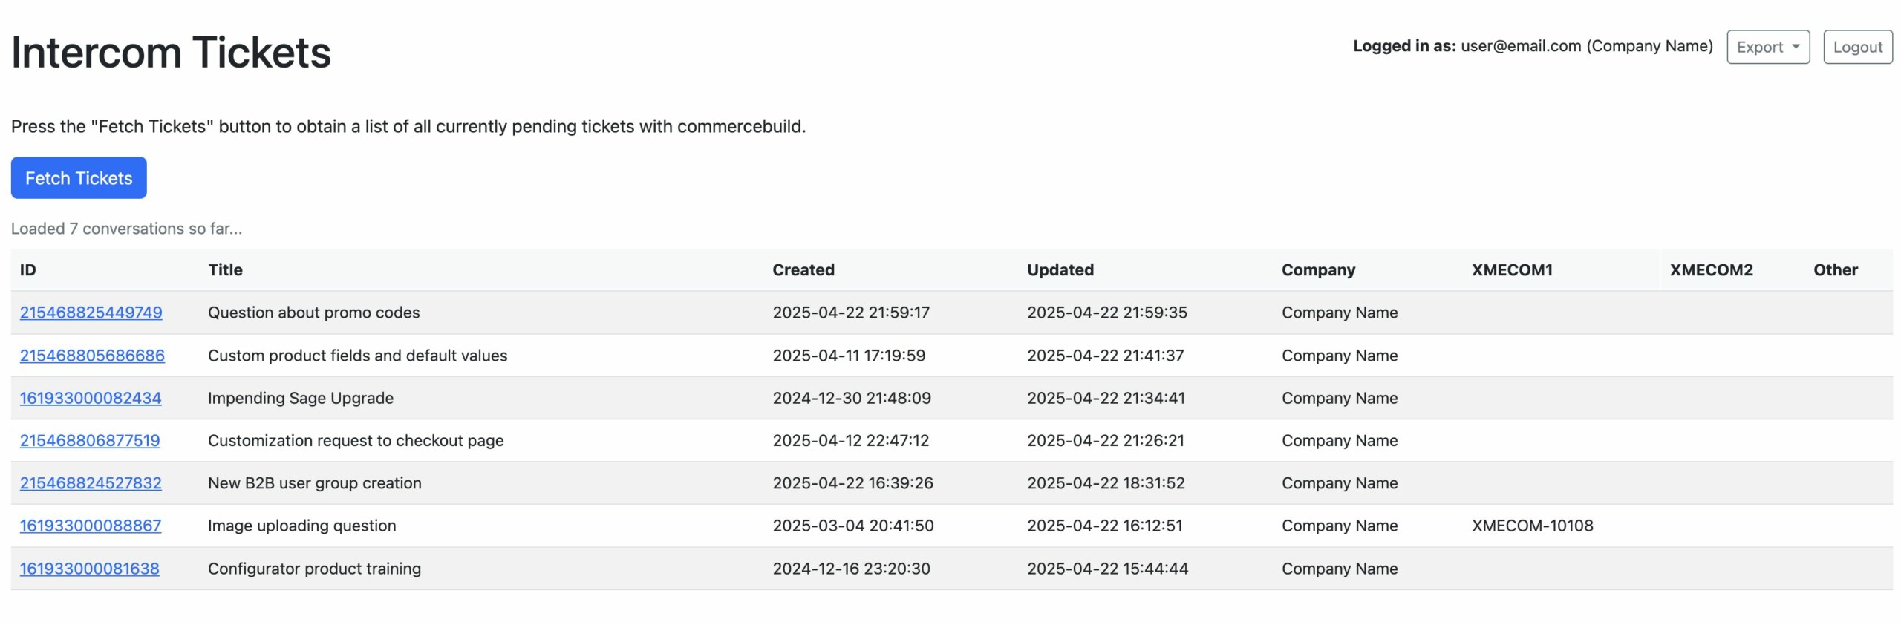Click the Title column header
The image size is (1901, 625).
pos(225,270)
